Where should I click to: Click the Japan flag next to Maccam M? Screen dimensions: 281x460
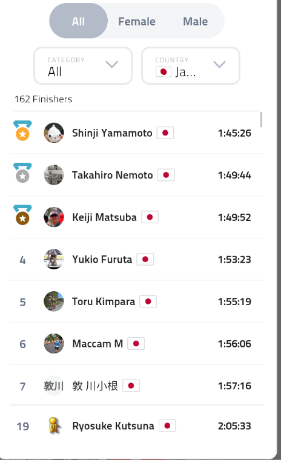[x=136, y=344]
